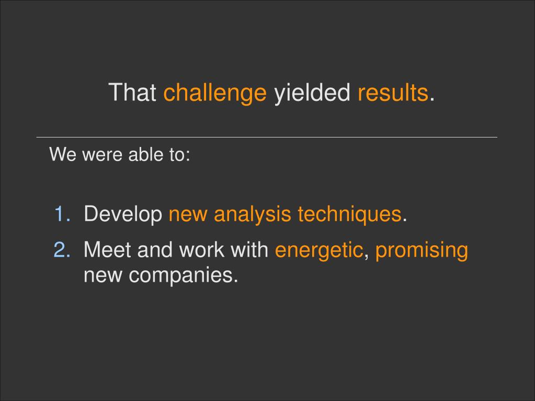The width and height of the screenshot is (535, 401).
Task: Click the orange word "energetic"
Action: coord(318,250)
